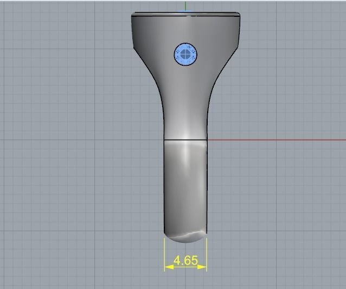Select the blue circular gem on the model
This screenshot has height=289, width=346.
click(x=185, y=54)
